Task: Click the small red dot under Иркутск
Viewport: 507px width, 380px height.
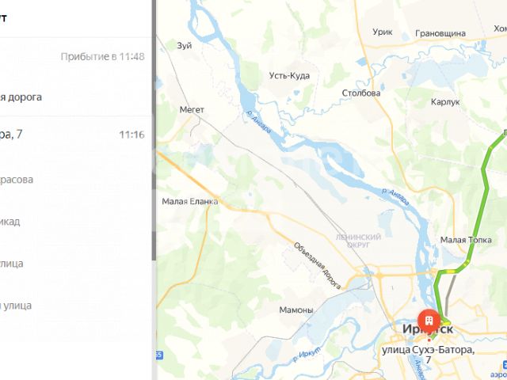Action: tap(429, 340)
